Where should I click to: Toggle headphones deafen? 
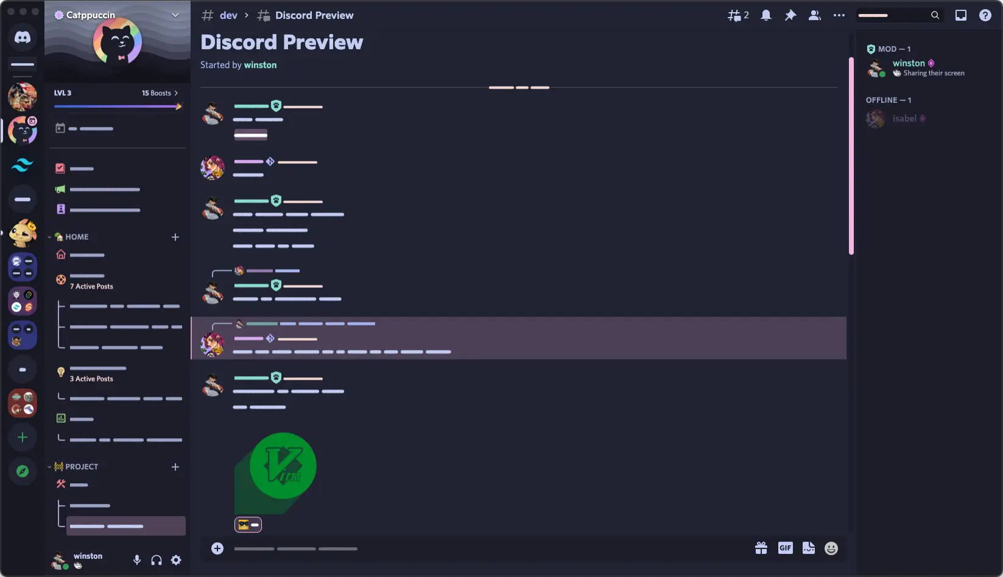click(157, 560)
